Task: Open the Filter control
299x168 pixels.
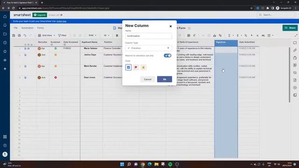Action: pos(62,35)
